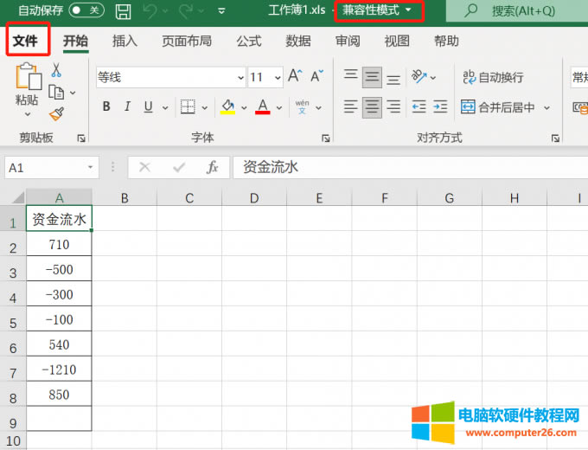Click the Increase Indent icon

pyautogui.click(x=441, y=107)
